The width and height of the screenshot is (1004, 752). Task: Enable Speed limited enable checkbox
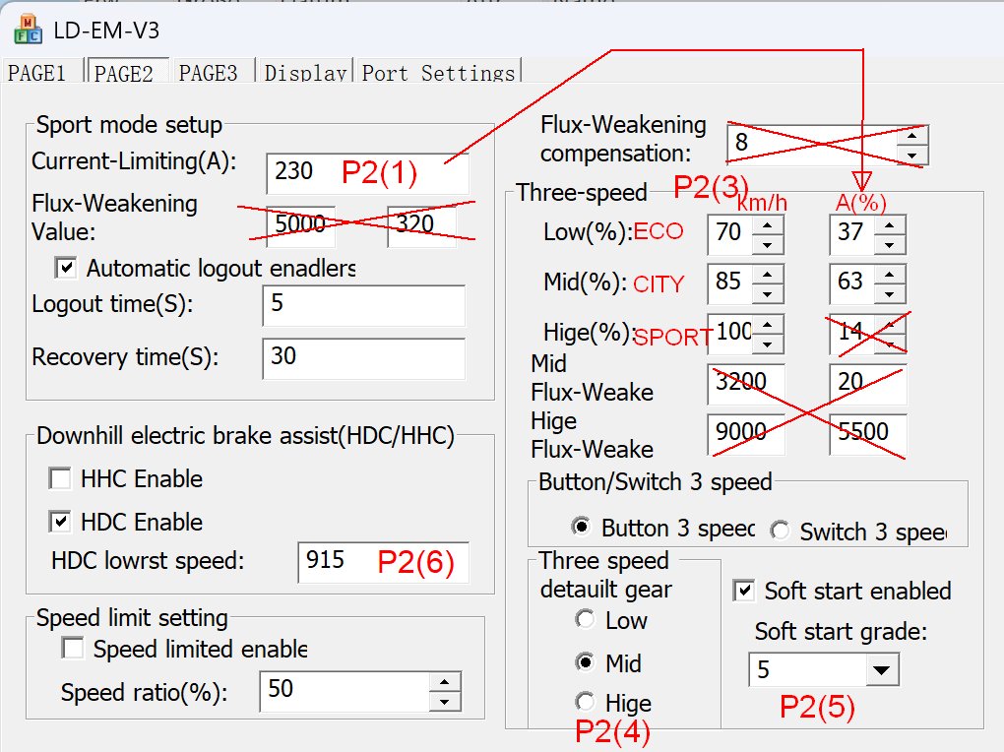point(73,649)
